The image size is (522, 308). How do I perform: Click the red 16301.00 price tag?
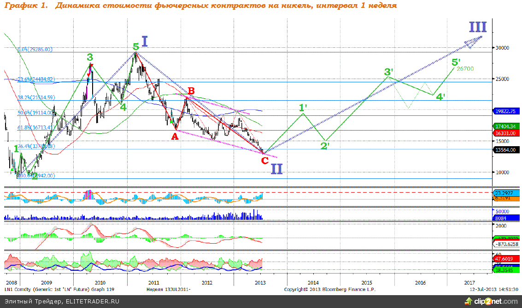(506, 133)
